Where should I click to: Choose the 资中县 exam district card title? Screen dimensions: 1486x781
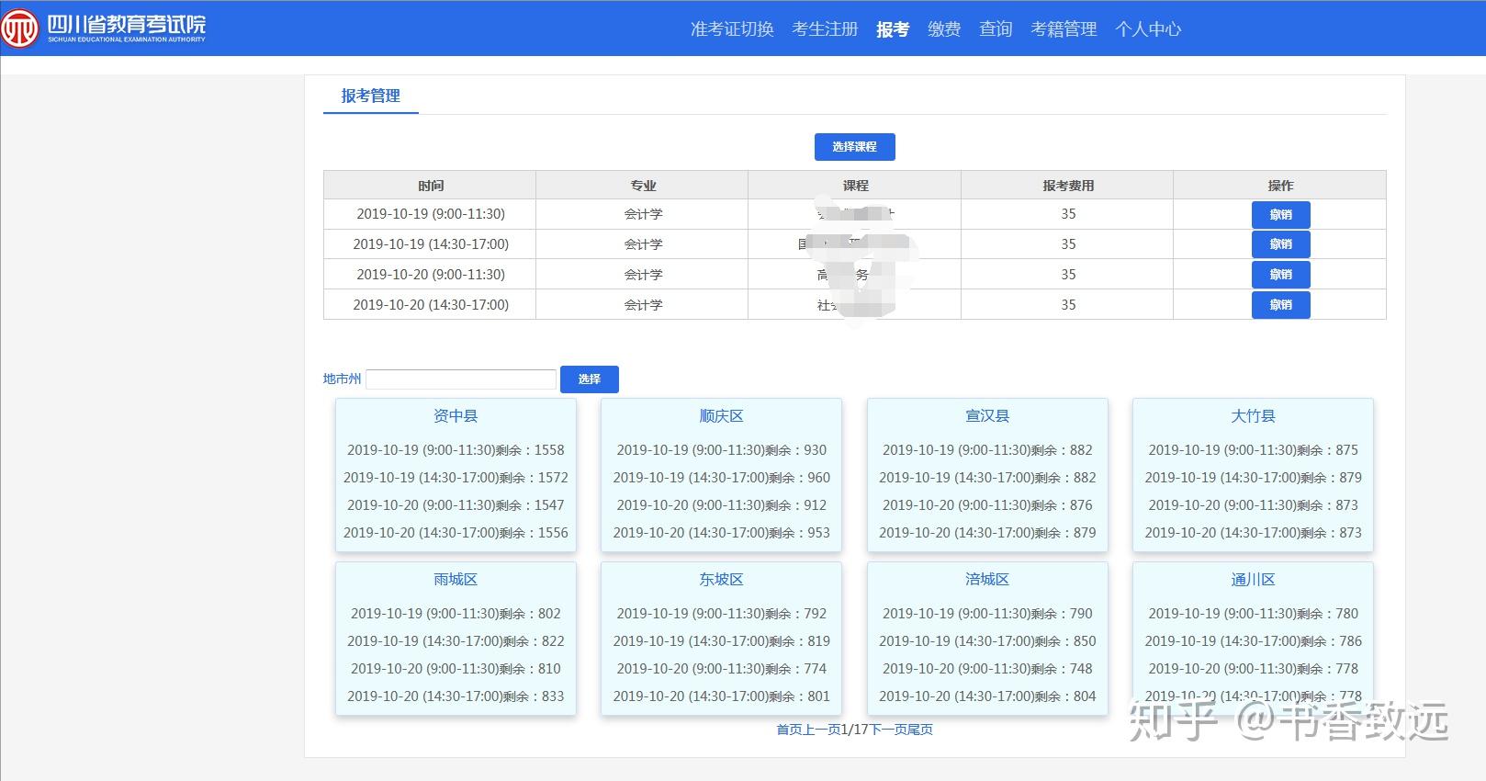(x=456, y=416)
